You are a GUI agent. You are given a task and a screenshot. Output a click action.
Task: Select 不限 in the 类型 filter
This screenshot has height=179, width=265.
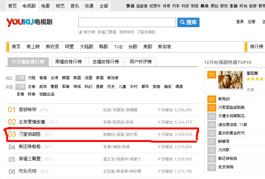[20, 87]
